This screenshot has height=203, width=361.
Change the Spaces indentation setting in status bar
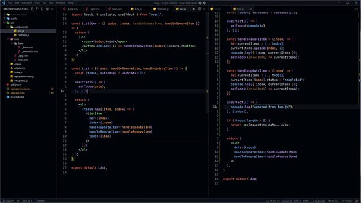point(287,201)
